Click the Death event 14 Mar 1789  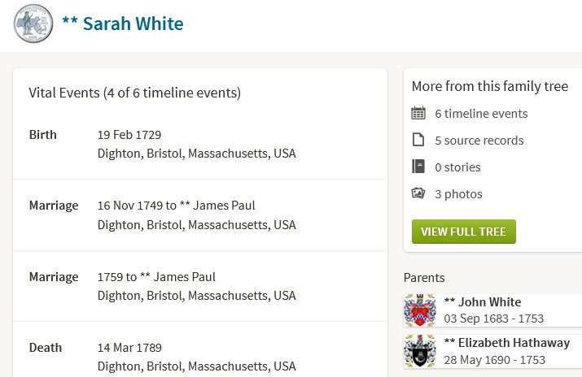coord(129,348)
